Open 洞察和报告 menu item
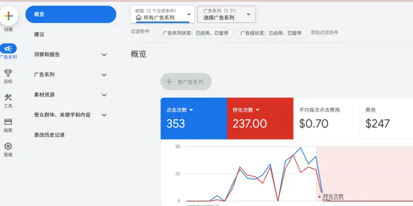413x206 pixels. pyautogui.click(x=47, y=54)
